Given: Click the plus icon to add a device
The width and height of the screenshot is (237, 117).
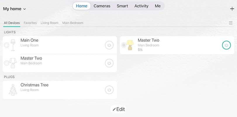Looking at the screenshot, I should [x=232, y=9].
